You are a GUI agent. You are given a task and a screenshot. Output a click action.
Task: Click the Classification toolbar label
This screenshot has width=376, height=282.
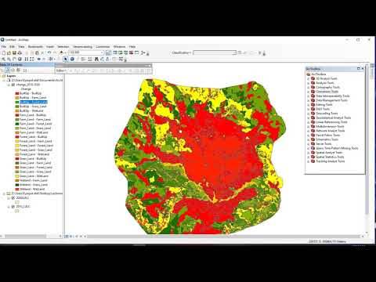point(181,52)
